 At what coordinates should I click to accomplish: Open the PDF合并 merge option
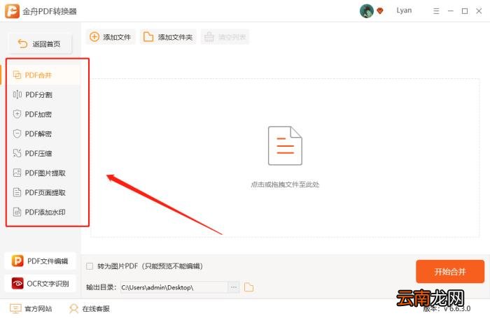(x=43, y=75)
